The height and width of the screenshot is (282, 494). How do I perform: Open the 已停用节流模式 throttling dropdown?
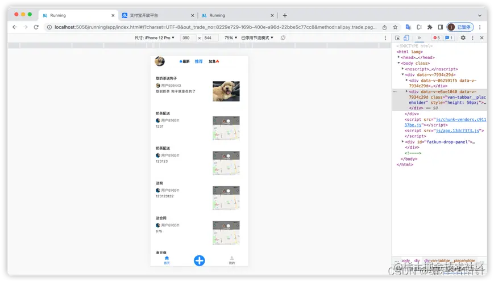click(257, 37)
